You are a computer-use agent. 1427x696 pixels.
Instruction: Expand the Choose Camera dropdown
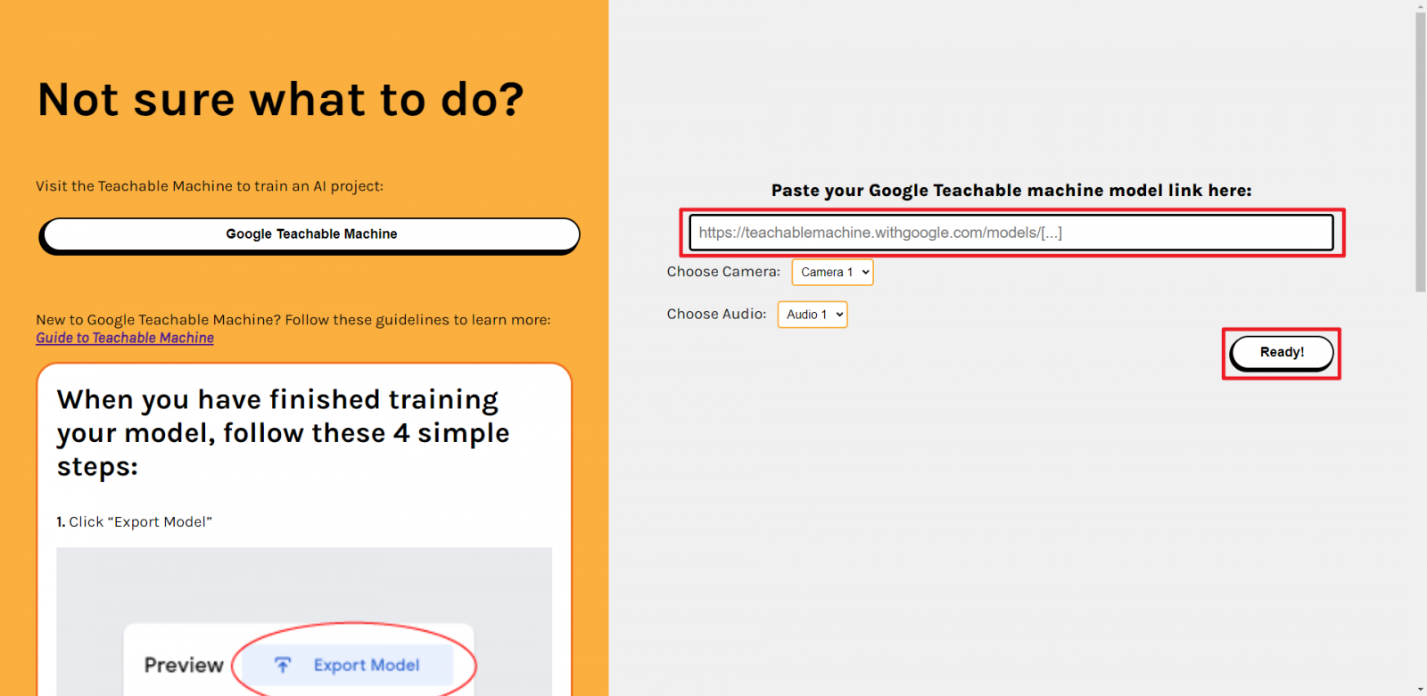pyautogui.click(x=832, y=272)
